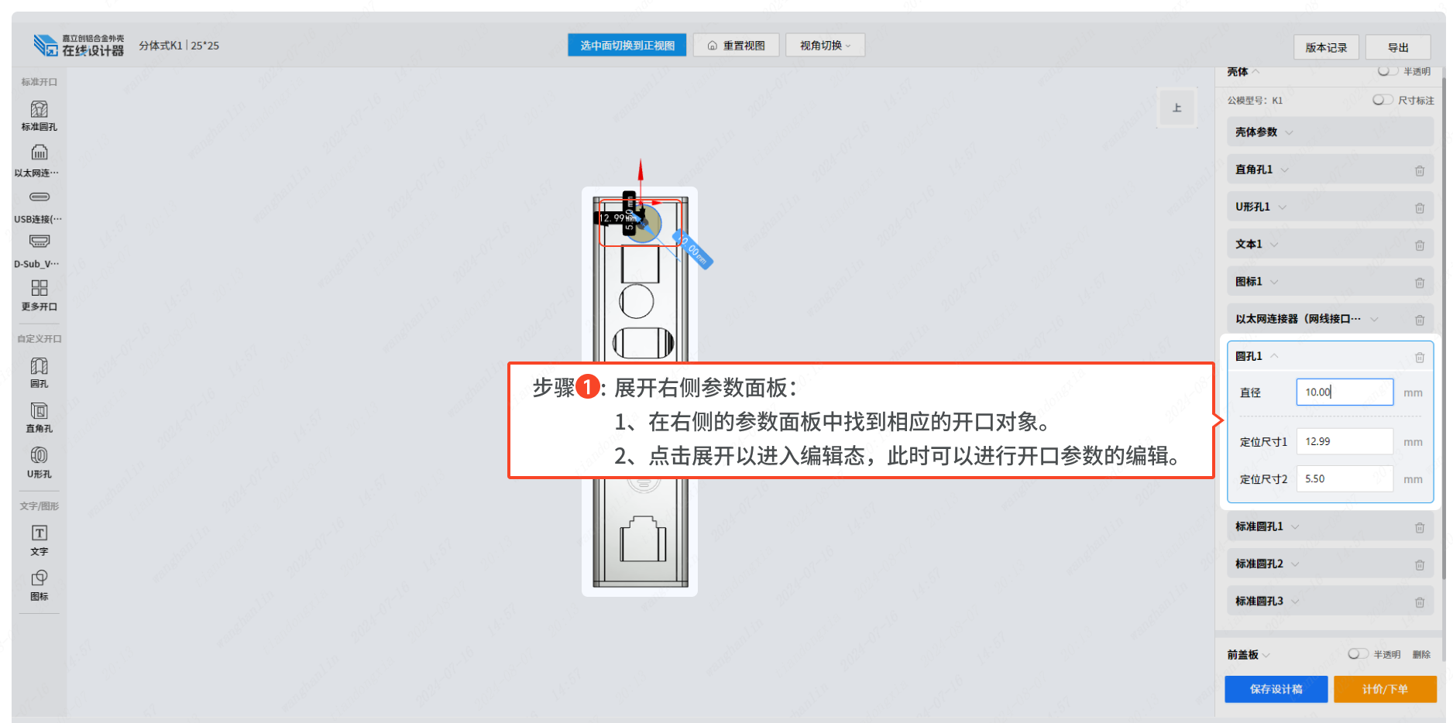Click 选中面切换到正视图 button
The image size is (1453, 723).
[x=627, y=46]
